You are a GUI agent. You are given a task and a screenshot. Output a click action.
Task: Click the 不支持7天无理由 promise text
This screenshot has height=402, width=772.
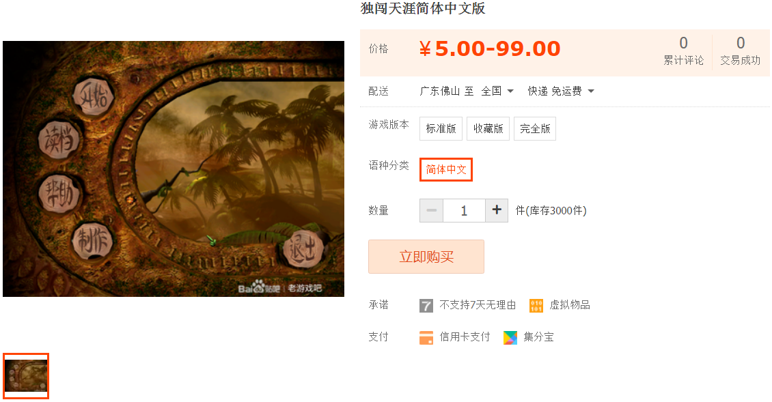(x=478, y=305)
